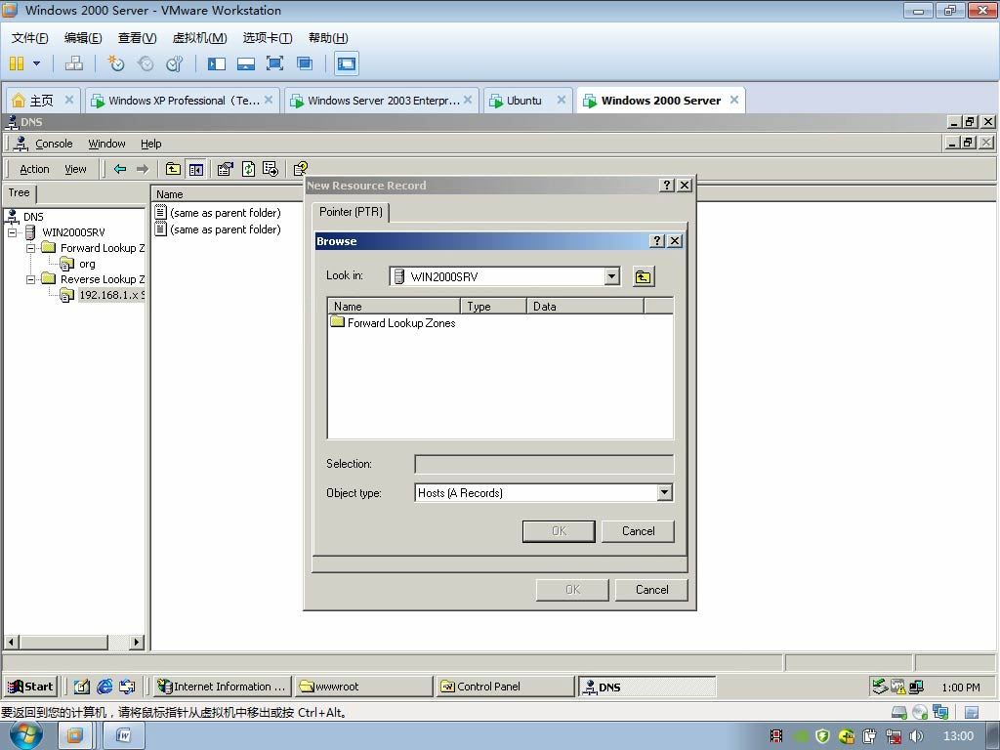Collapse the Forward Lookup Zones tree node
1000x750 pixels.
(x=30, y=248)
